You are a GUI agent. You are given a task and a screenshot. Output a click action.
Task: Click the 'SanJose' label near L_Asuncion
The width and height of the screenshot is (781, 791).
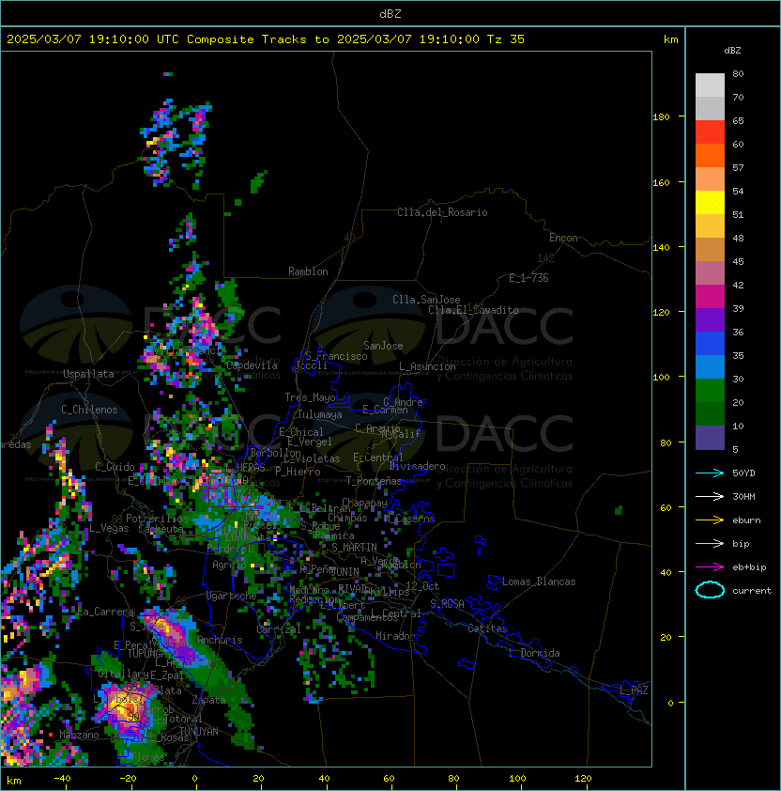pos(383,346)
